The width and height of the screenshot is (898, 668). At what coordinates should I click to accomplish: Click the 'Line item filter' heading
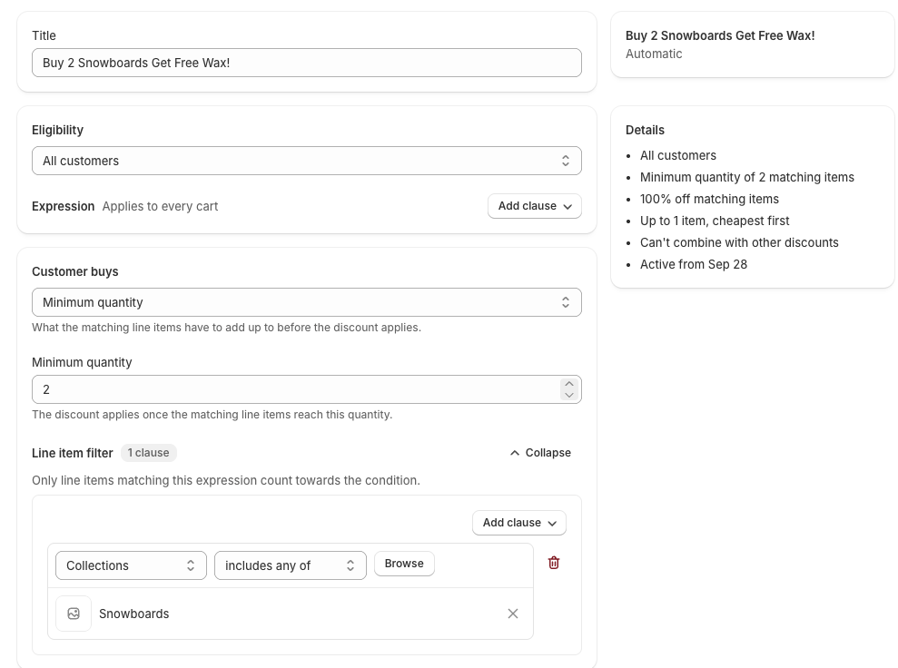click(x=73, y=453)
